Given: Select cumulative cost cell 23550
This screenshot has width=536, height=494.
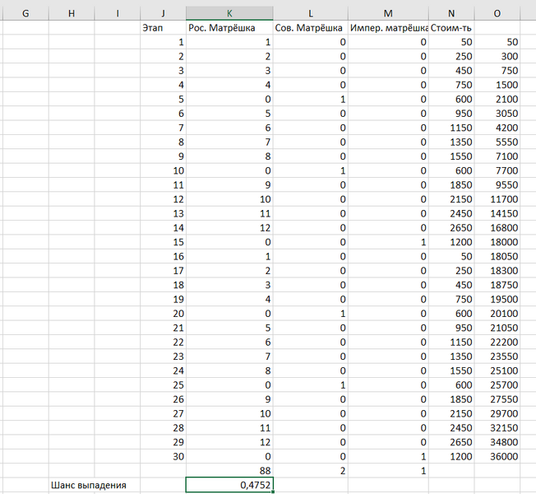Looking at the screenshot, I should (x=497, y=356).
